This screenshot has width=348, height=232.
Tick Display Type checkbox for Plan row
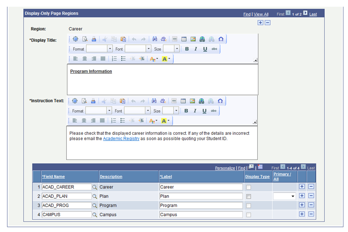[248, 196]
